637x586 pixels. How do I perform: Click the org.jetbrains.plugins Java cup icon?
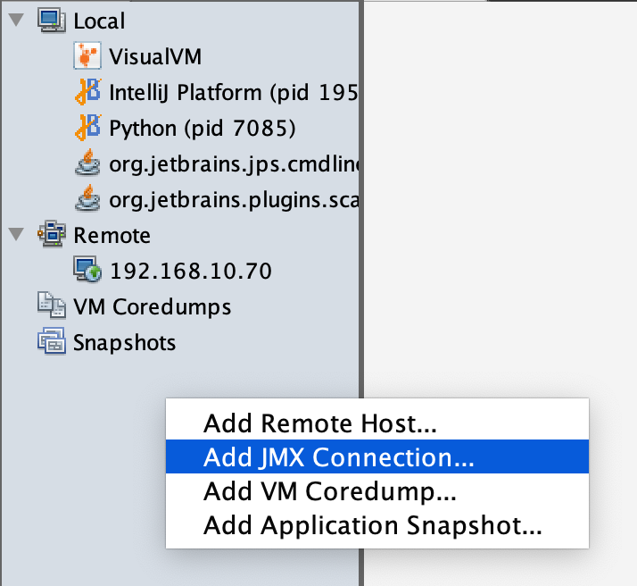[87, 198]
